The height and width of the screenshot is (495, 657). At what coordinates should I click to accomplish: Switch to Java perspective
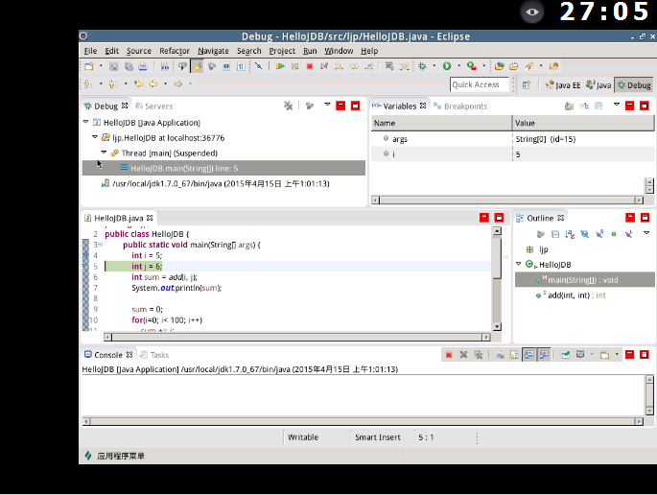click(598, 85)
